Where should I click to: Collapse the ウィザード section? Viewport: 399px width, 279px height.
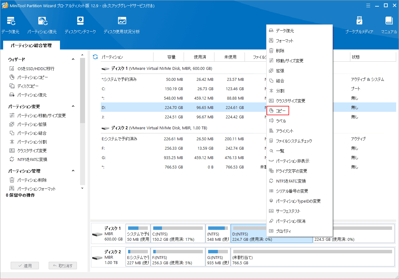tap(73, 59)
